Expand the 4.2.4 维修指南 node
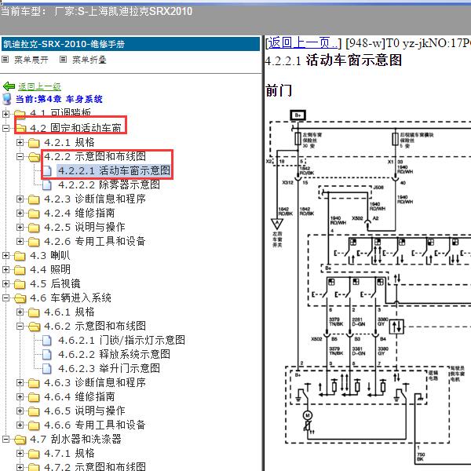 [20, 213]
